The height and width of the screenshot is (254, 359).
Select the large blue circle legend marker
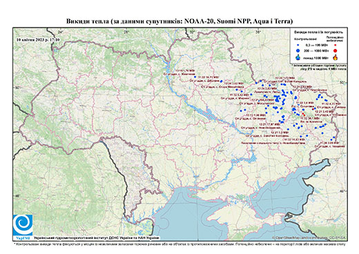click(298, 50)
